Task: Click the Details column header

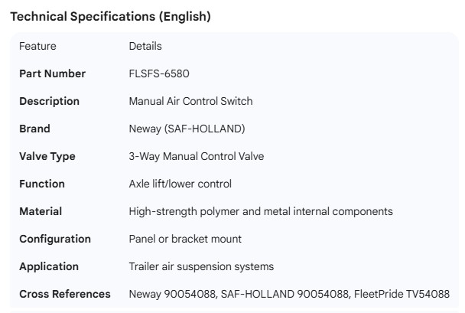Action: 145,46
